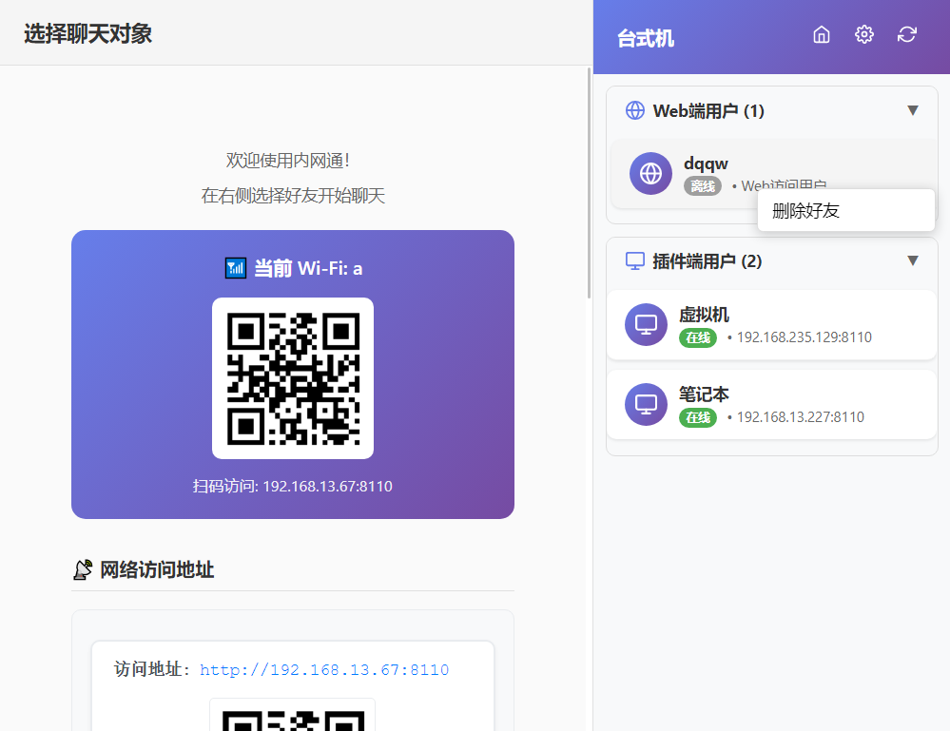Click satellite icon beside 网络访问地址
Viewport: 950px width, 731px height.
pyautogui.click(x=83, y=569)
